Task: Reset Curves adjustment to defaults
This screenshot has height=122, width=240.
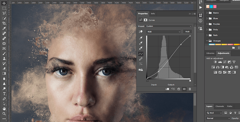Action: [178, 89]
